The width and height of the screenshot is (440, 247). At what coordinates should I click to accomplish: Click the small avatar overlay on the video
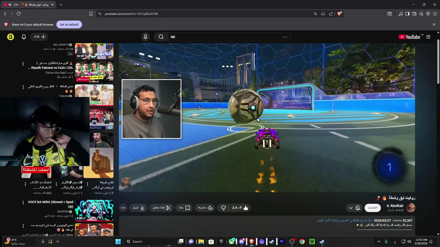(x=126, y=182)
